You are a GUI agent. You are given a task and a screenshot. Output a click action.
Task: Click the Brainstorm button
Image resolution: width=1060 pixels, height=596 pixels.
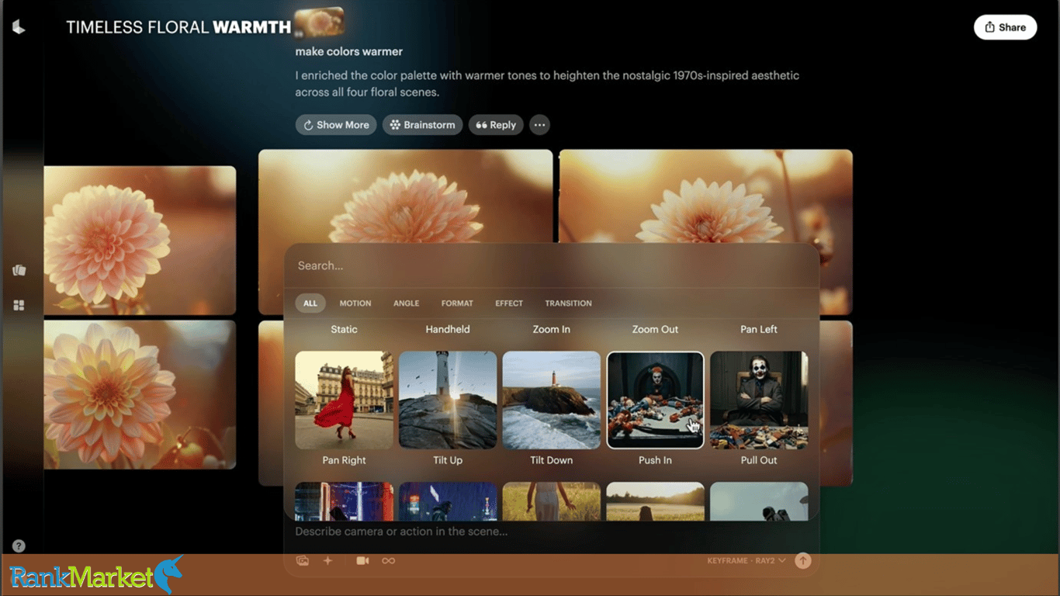click(423, 125)
